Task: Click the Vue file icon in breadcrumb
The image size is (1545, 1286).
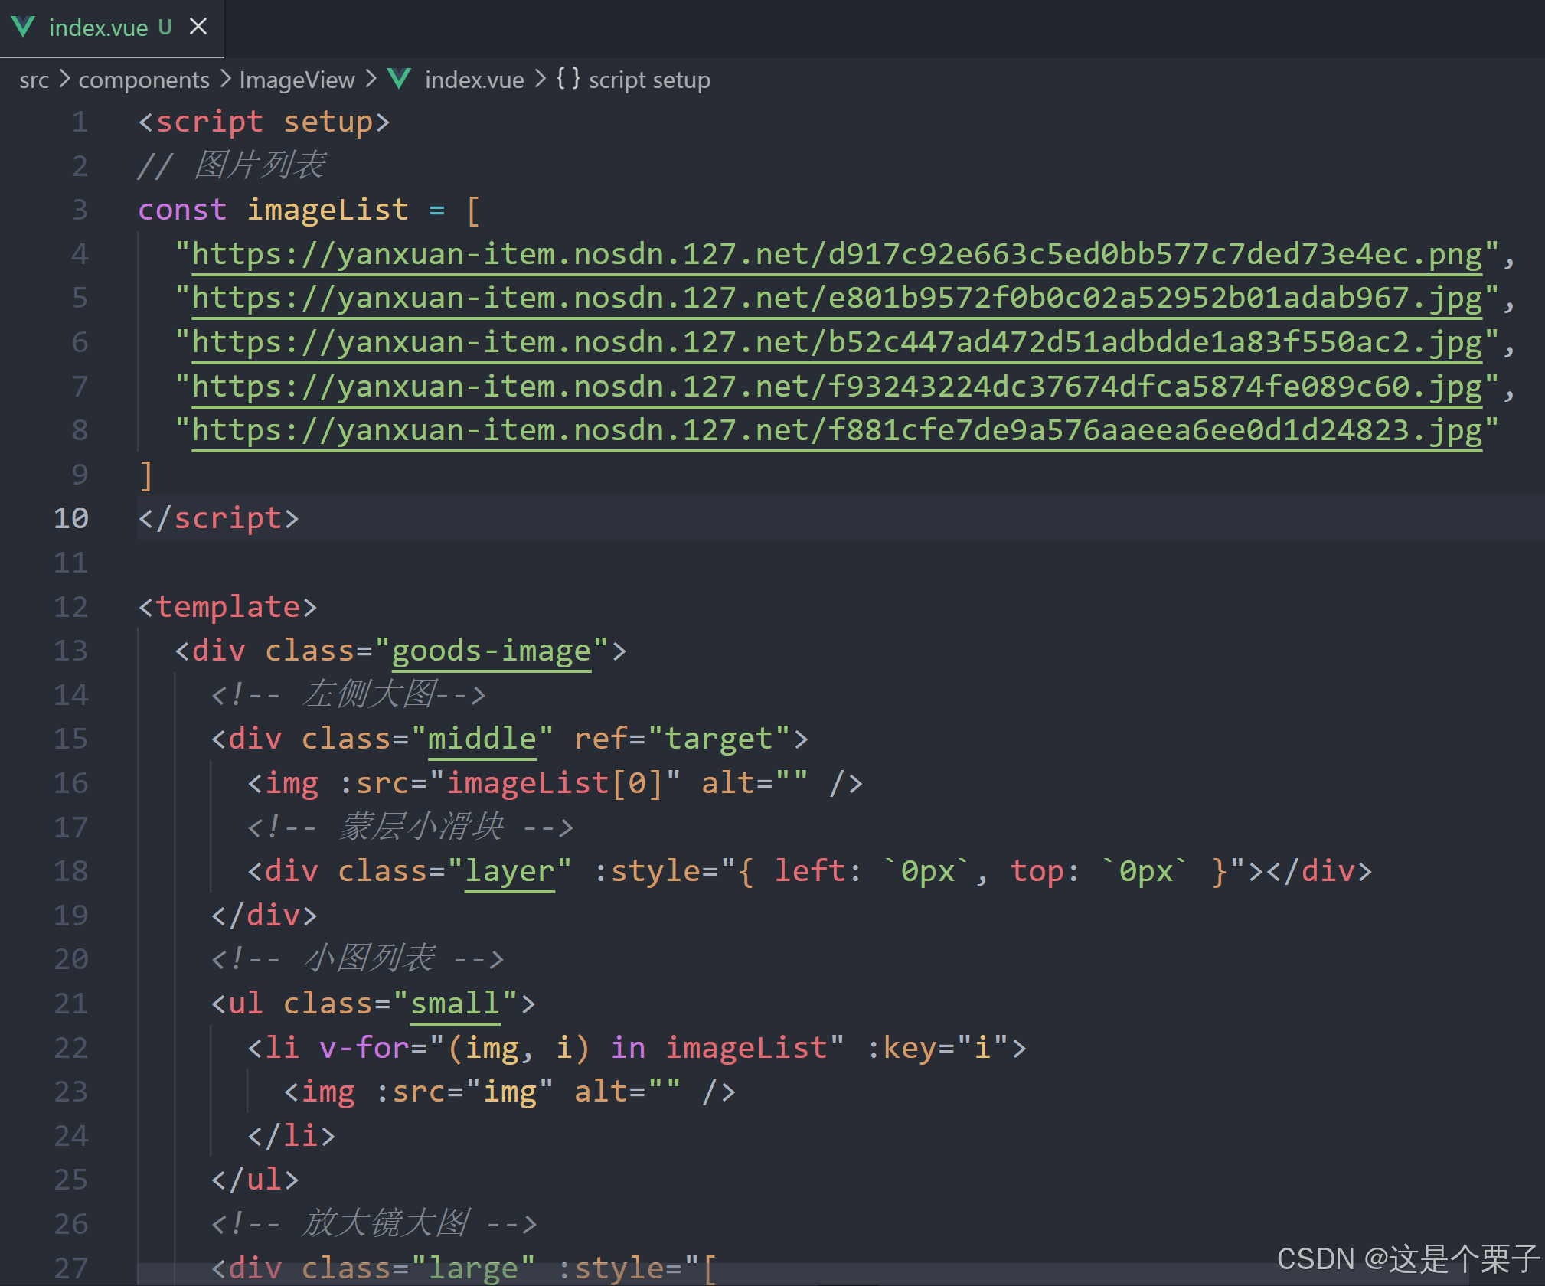Action: [399, 79]
